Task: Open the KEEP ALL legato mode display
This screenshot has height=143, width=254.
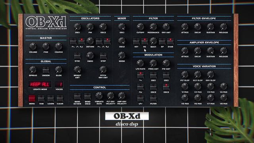Action: (x=40, y=84)
